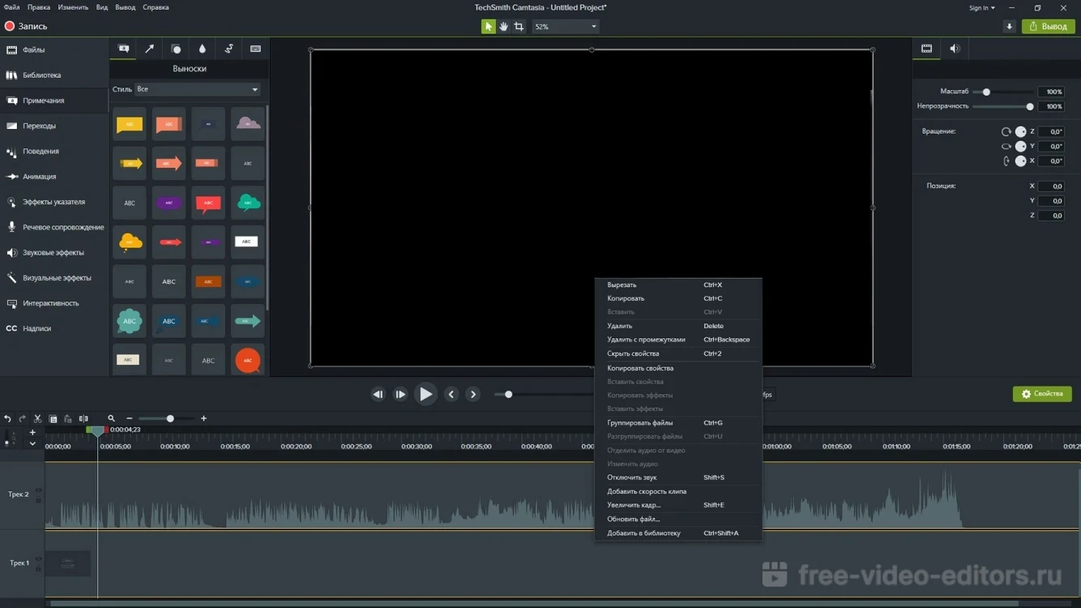Pick the green cloud callout
1081x608 pixels.
[247, 203]
